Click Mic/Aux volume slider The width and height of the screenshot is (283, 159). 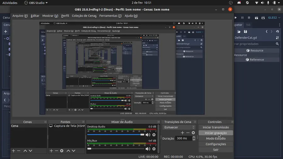pyautogui.click(x=116, y=149)
